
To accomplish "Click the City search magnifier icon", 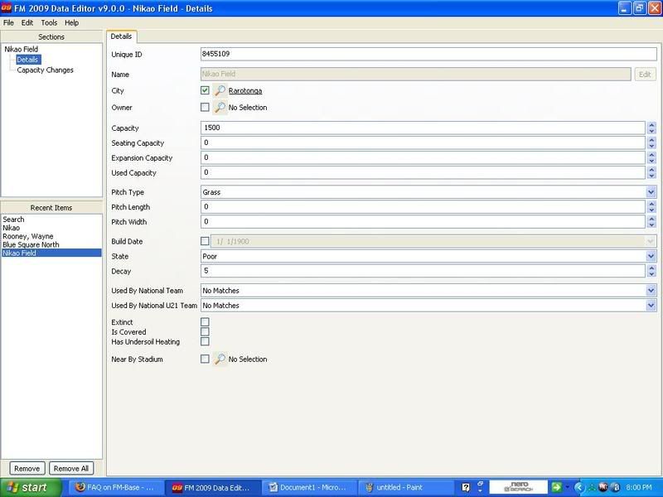I will tap(220, 90).
